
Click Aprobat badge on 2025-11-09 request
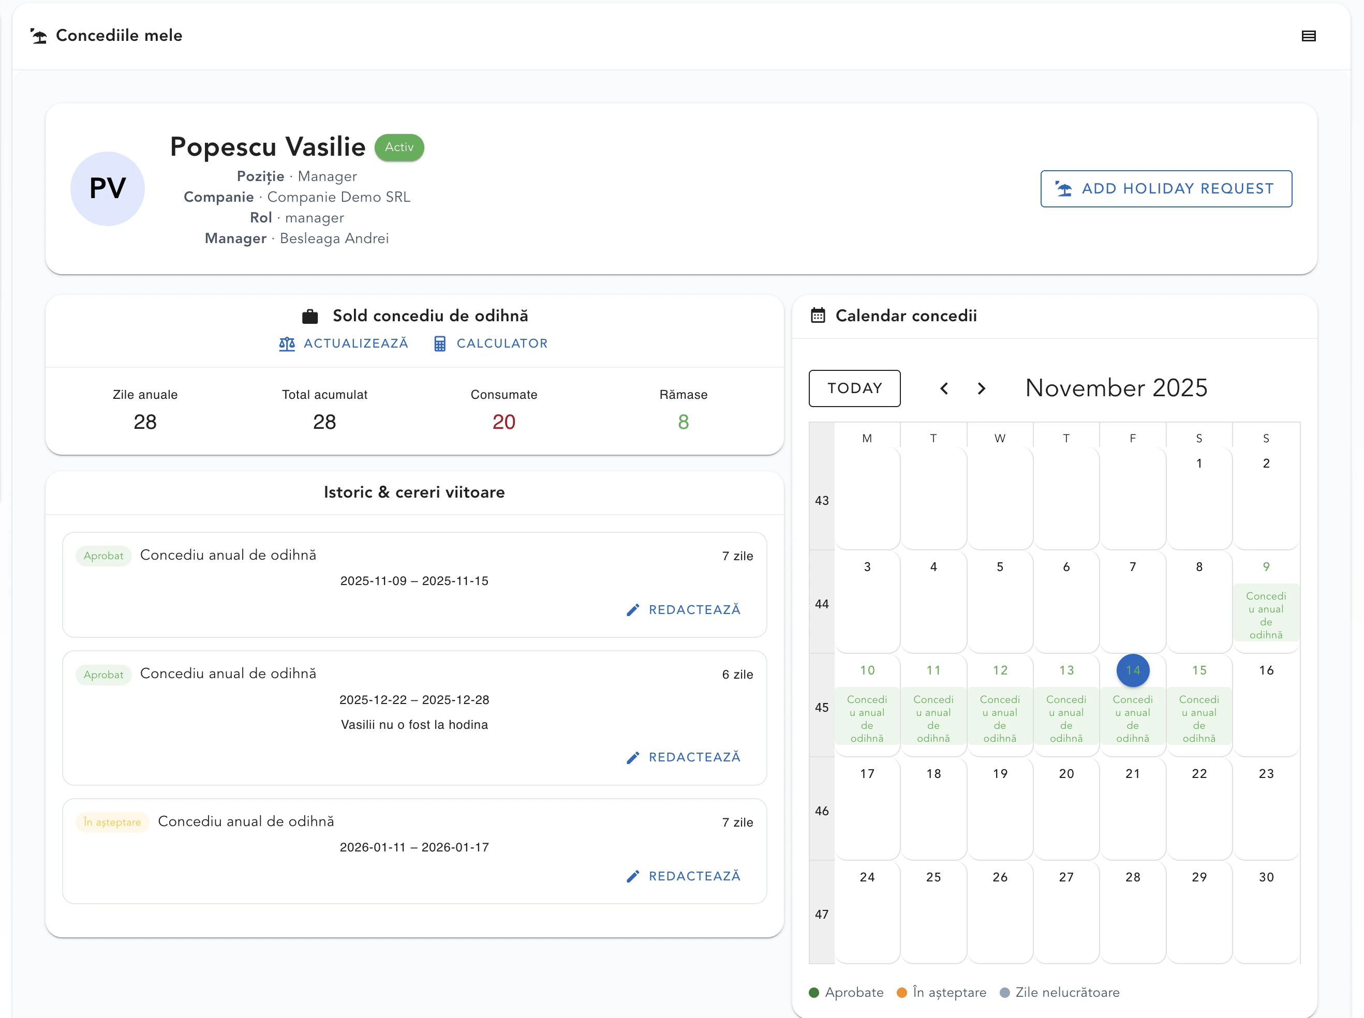pos(103,556)
